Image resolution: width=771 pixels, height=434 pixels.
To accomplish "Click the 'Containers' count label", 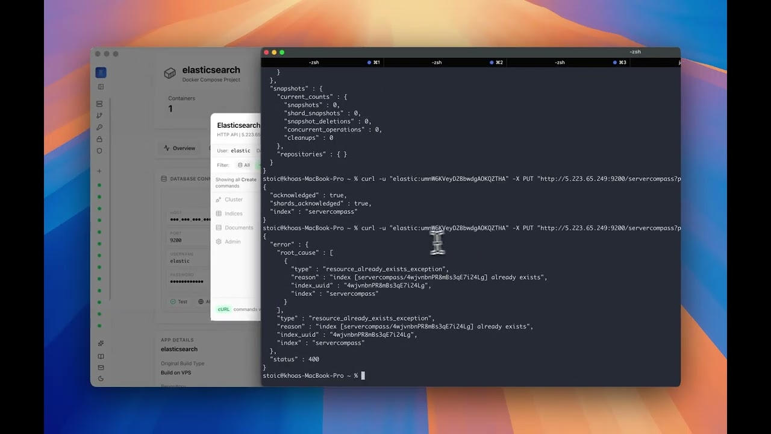I will coord(181,98).
